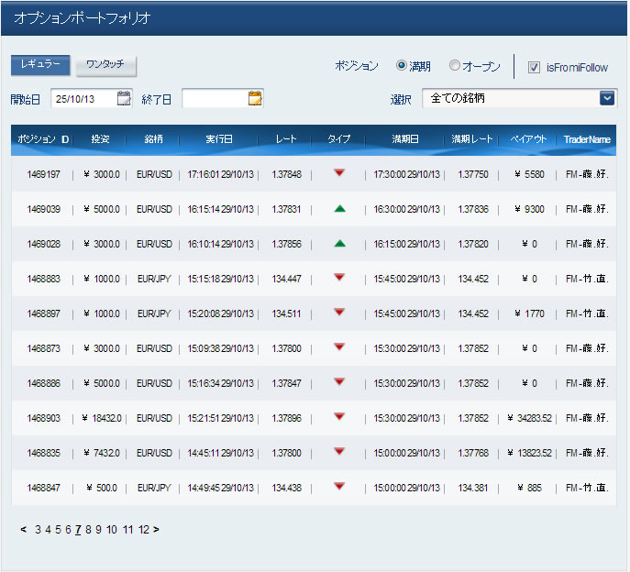Screen dimensions: 630x572
Task: Expand the 全ての銘柄 dropdown arrow
Action: point(607,98)
